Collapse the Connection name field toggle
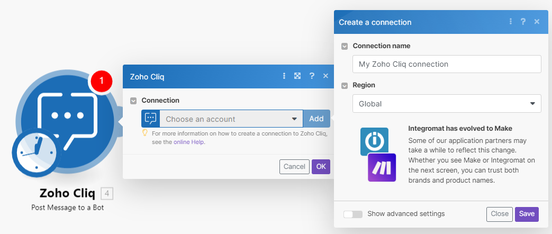The height and width of the screenshot is (234, 552). pos(345,46)
